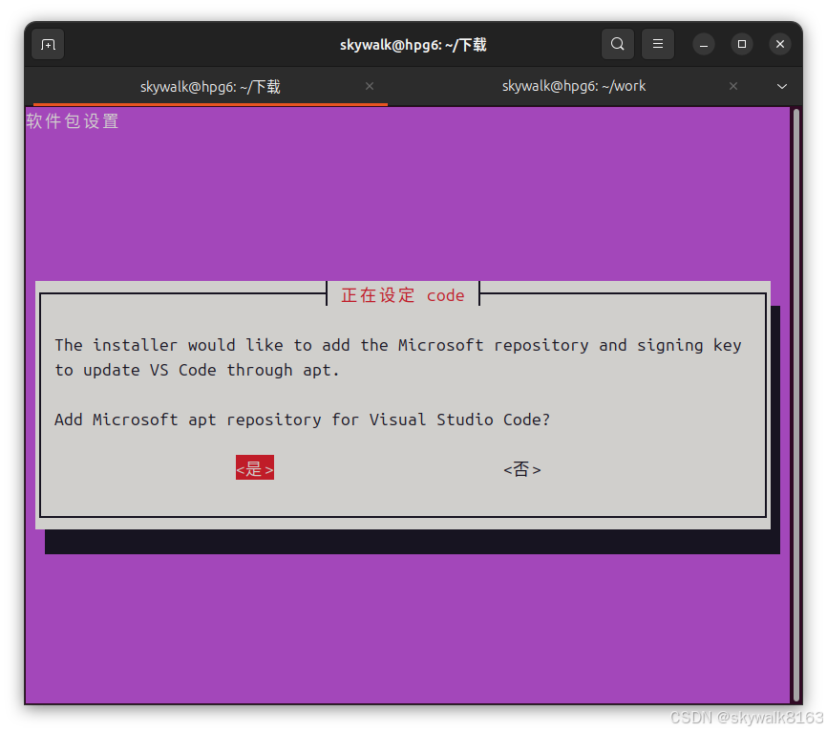Viewport: 827px width, 732px height.
Task: Open the terminal hamburger menu
Action: click(658, 44)
